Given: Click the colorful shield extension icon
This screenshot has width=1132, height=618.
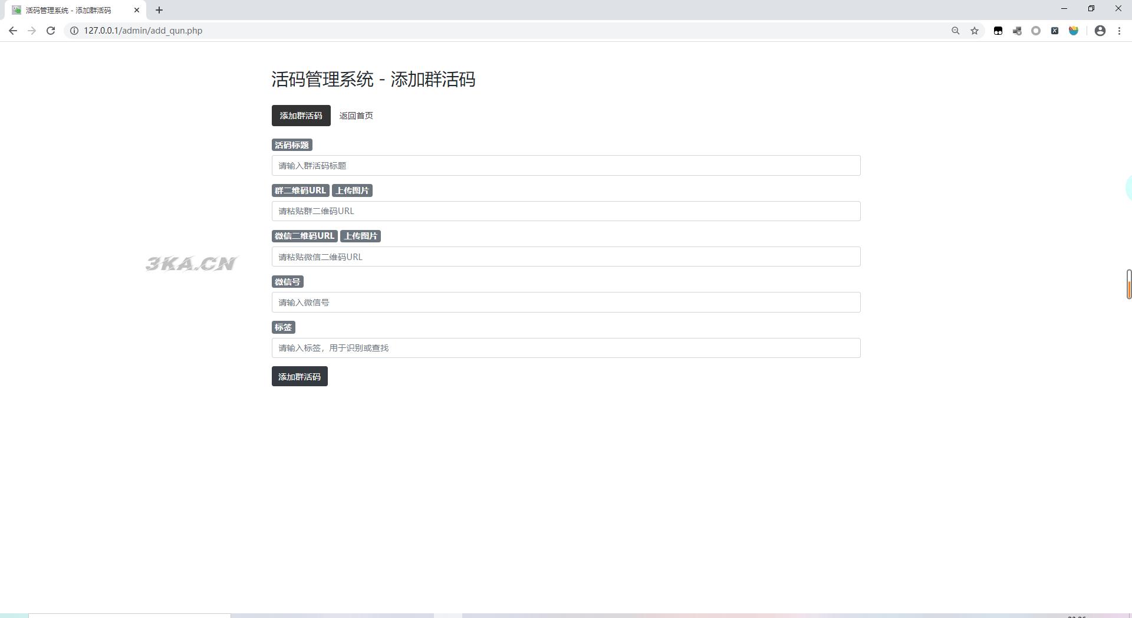Looking at the screenshot, I should tap(1074, 31).
